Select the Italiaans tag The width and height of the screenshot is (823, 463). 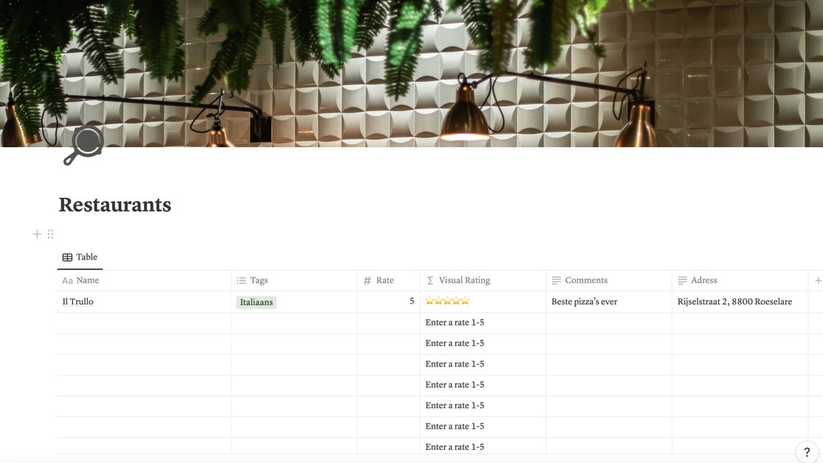[256, 302]
